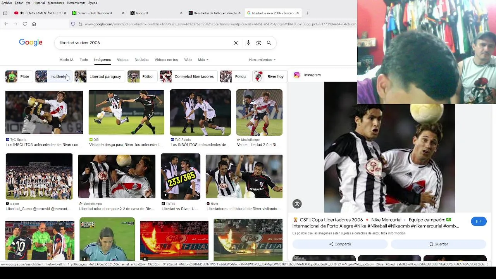Close the libertad vs river 2006 tab
The height and width of the screenshot is (279, 496).
click(298, 13)
